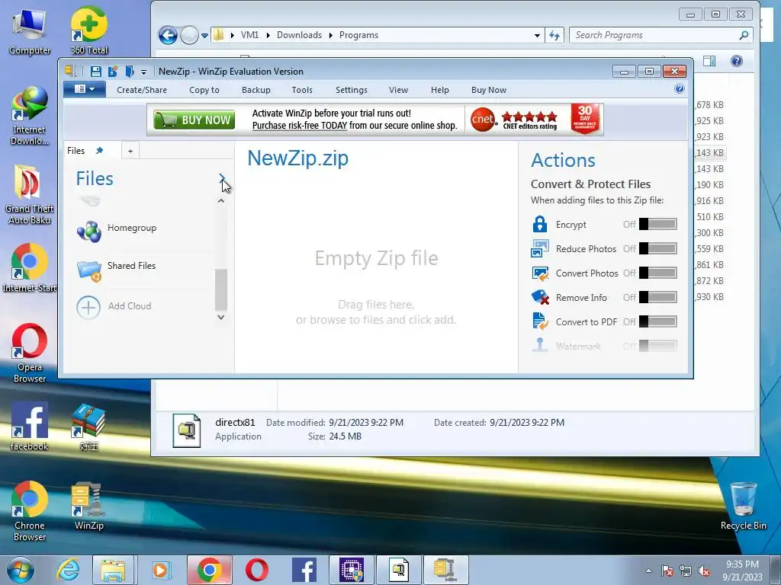
Task: Toggle the Watermark switch
Action: [658, 345]
